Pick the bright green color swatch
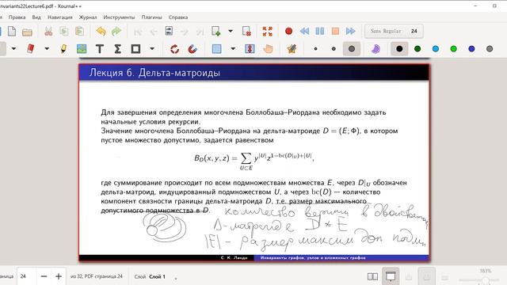This screenshot has height=285, width=507. [x=454, y=49]
